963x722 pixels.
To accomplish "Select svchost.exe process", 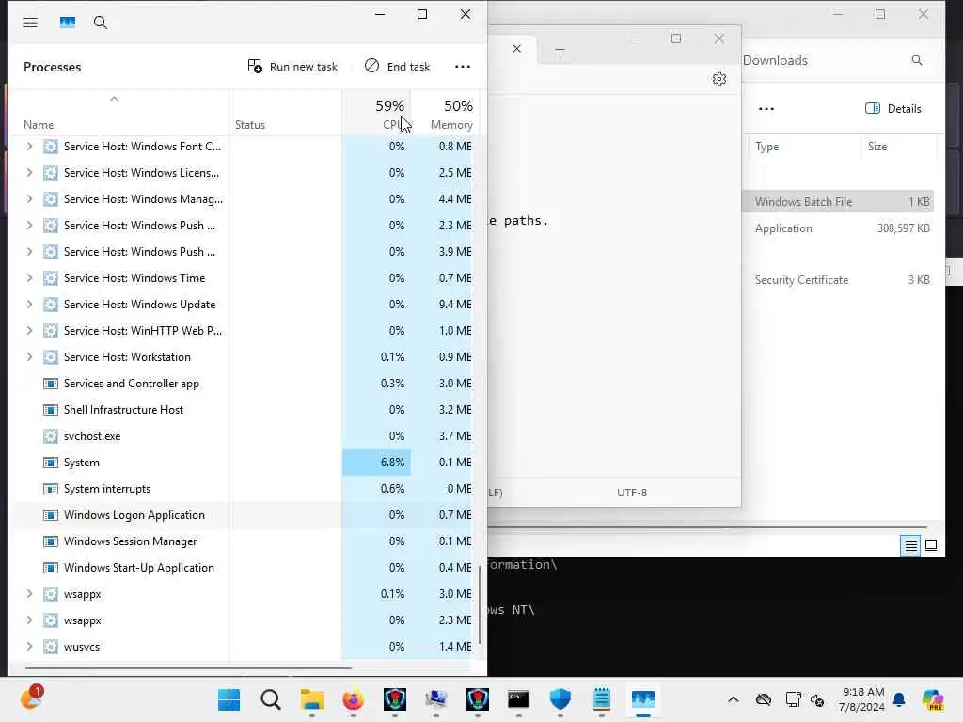I will coord(244,436).
